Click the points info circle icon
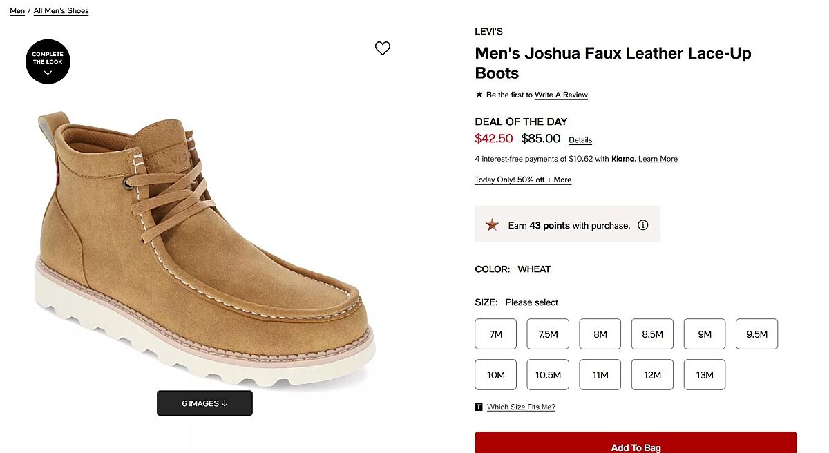 [x=642, y=225]
